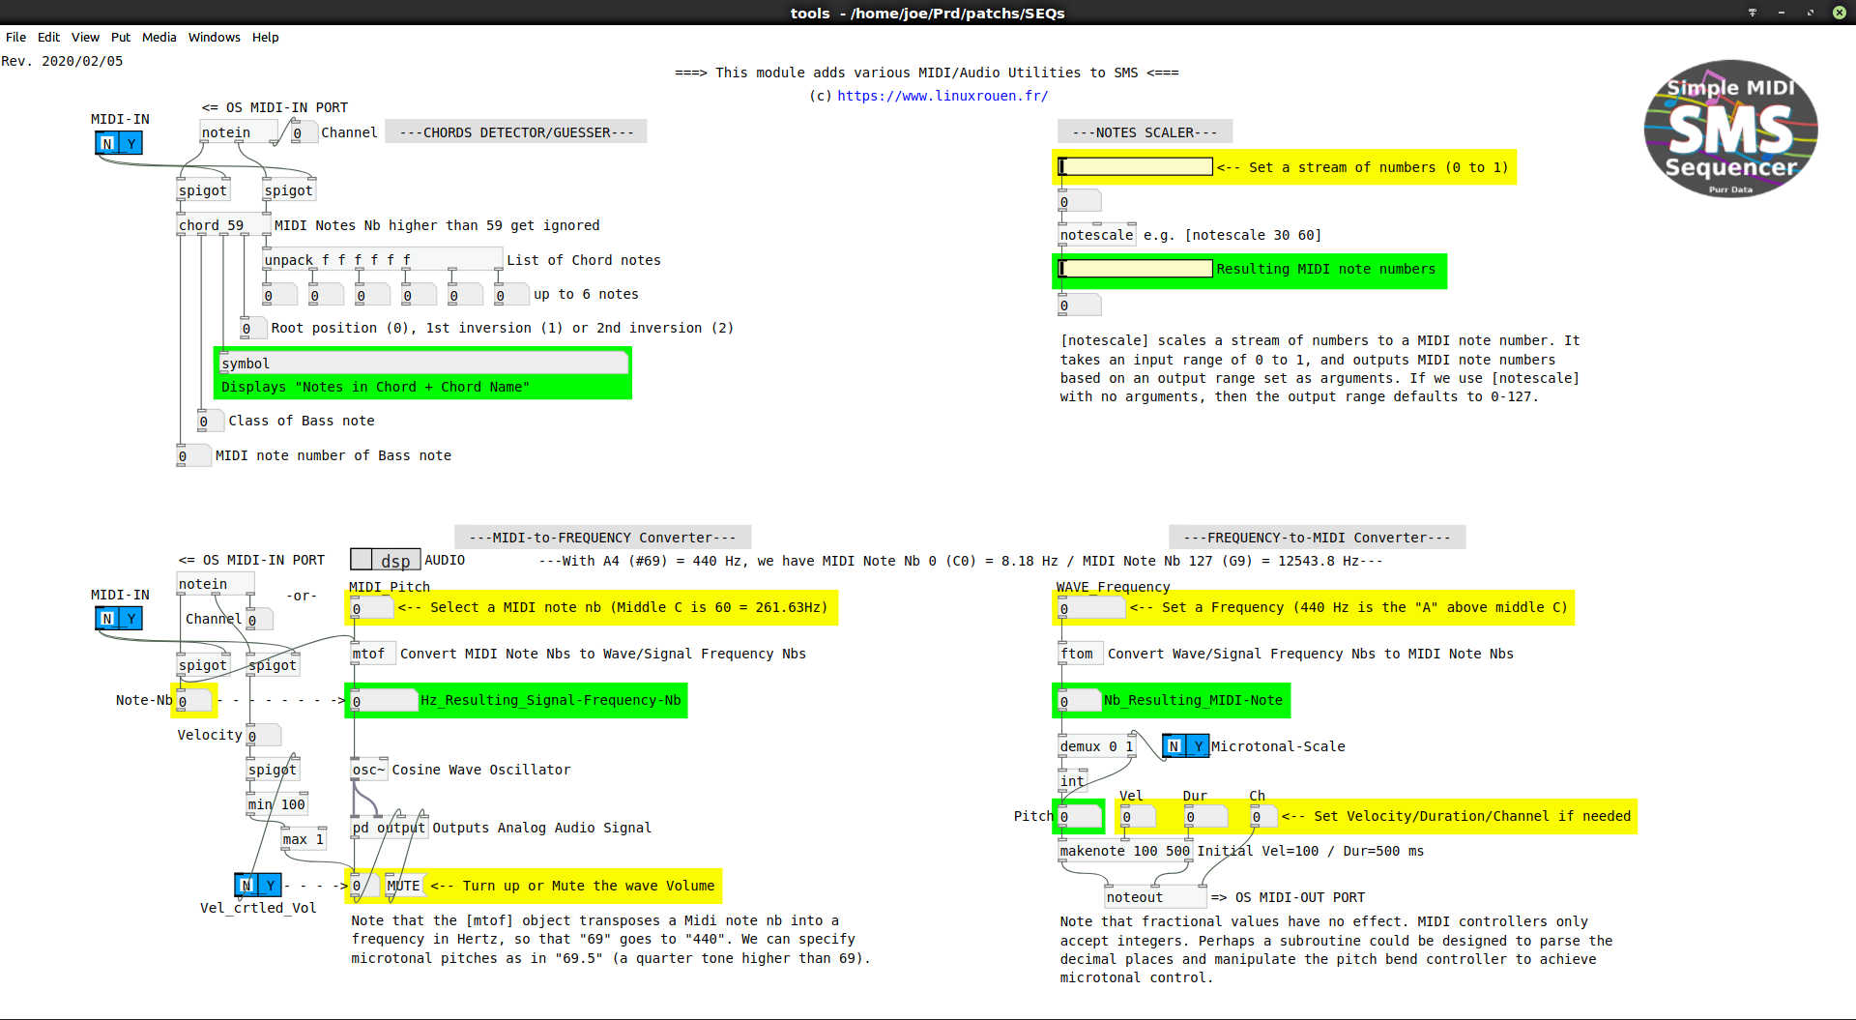1856x1020 pixels.
Task: Select N on the Vel_crtled_Vol radio
Action: (246, 885)
